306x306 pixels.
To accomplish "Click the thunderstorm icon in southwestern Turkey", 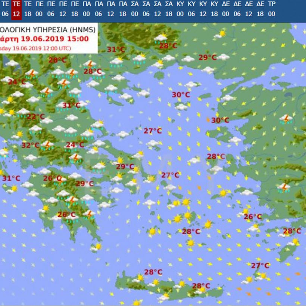I will tap(284, 187).
